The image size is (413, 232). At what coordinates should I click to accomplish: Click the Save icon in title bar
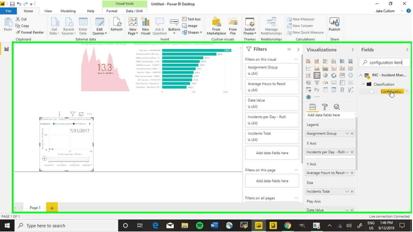[x=12, y=4]
